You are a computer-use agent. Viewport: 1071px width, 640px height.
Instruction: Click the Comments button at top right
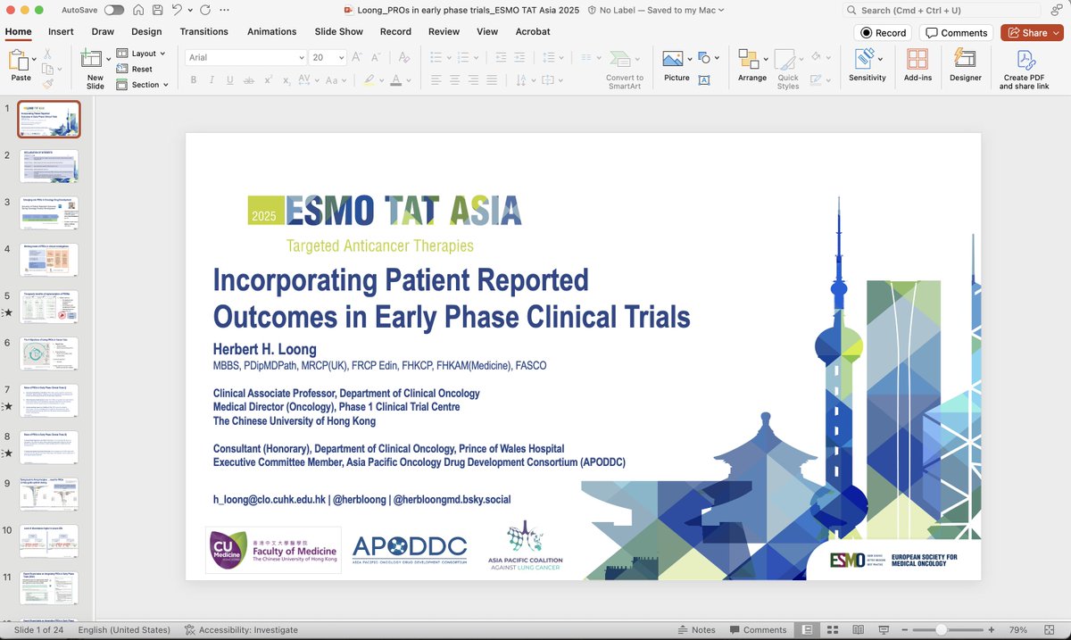click(957, 32)
